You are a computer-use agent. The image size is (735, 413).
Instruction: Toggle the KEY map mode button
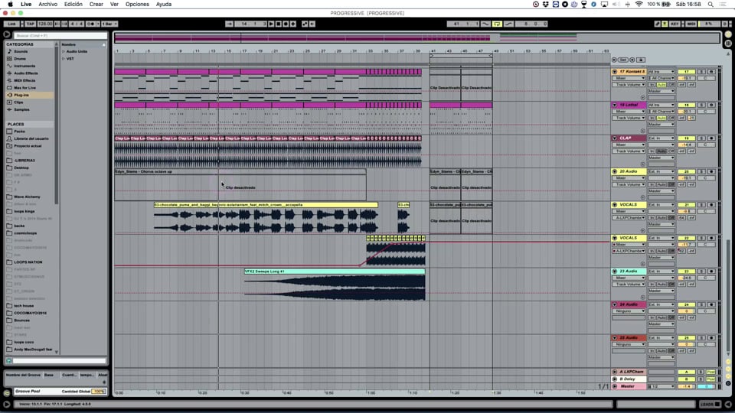coord(675,24)
